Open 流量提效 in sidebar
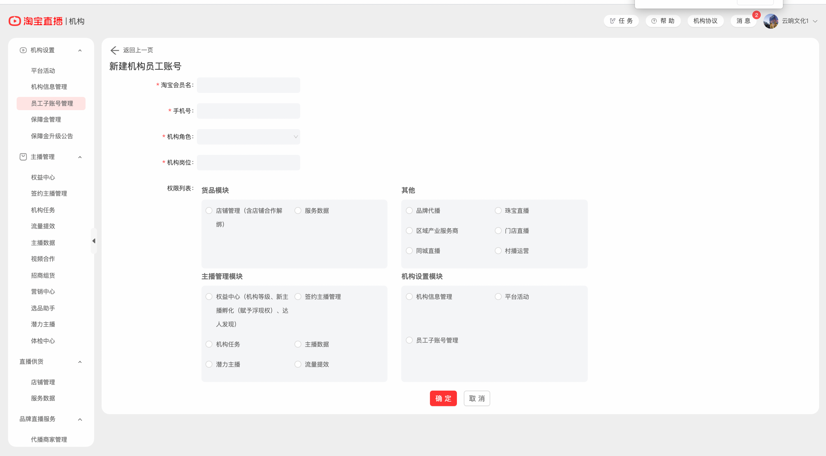This screenshot has height=456, width=826. [x=43, y=226]
